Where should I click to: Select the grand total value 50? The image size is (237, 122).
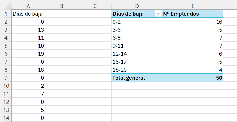point(193,78)
